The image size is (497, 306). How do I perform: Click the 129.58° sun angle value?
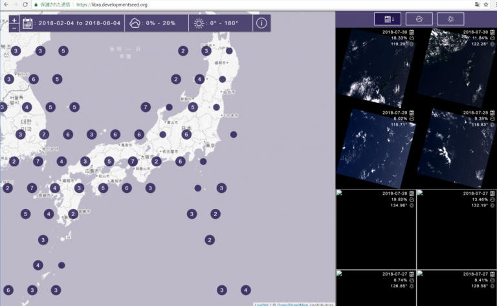(480, 286)
